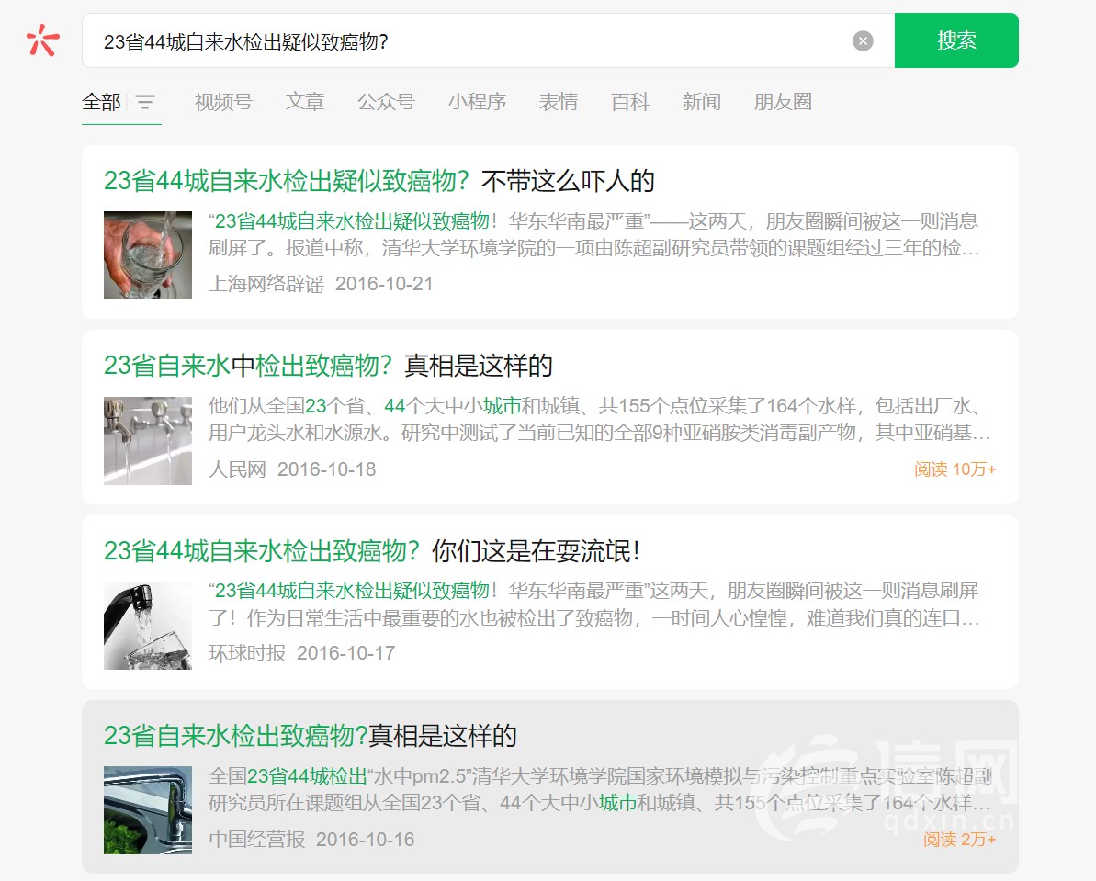Click inside the search input field

(459, 40)
